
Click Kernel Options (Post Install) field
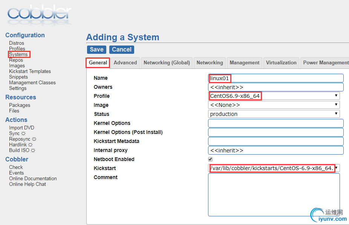(x=276, y=132)
